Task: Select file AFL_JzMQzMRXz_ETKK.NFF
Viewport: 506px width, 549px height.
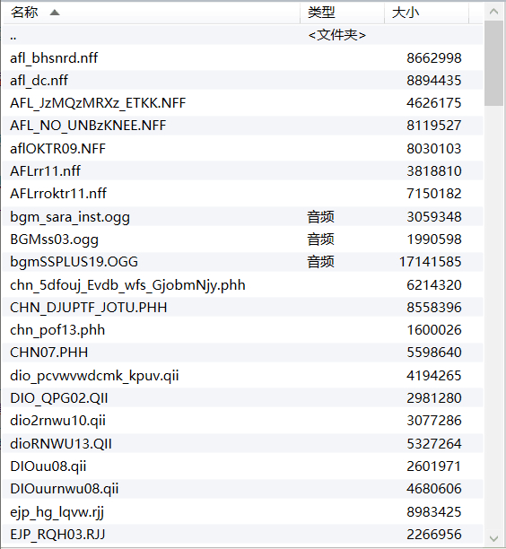Action: [243, 103]
